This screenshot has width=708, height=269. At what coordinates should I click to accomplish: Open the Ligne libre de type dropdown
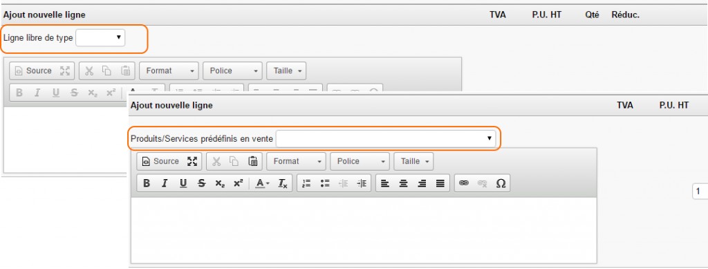coord(100,38)
